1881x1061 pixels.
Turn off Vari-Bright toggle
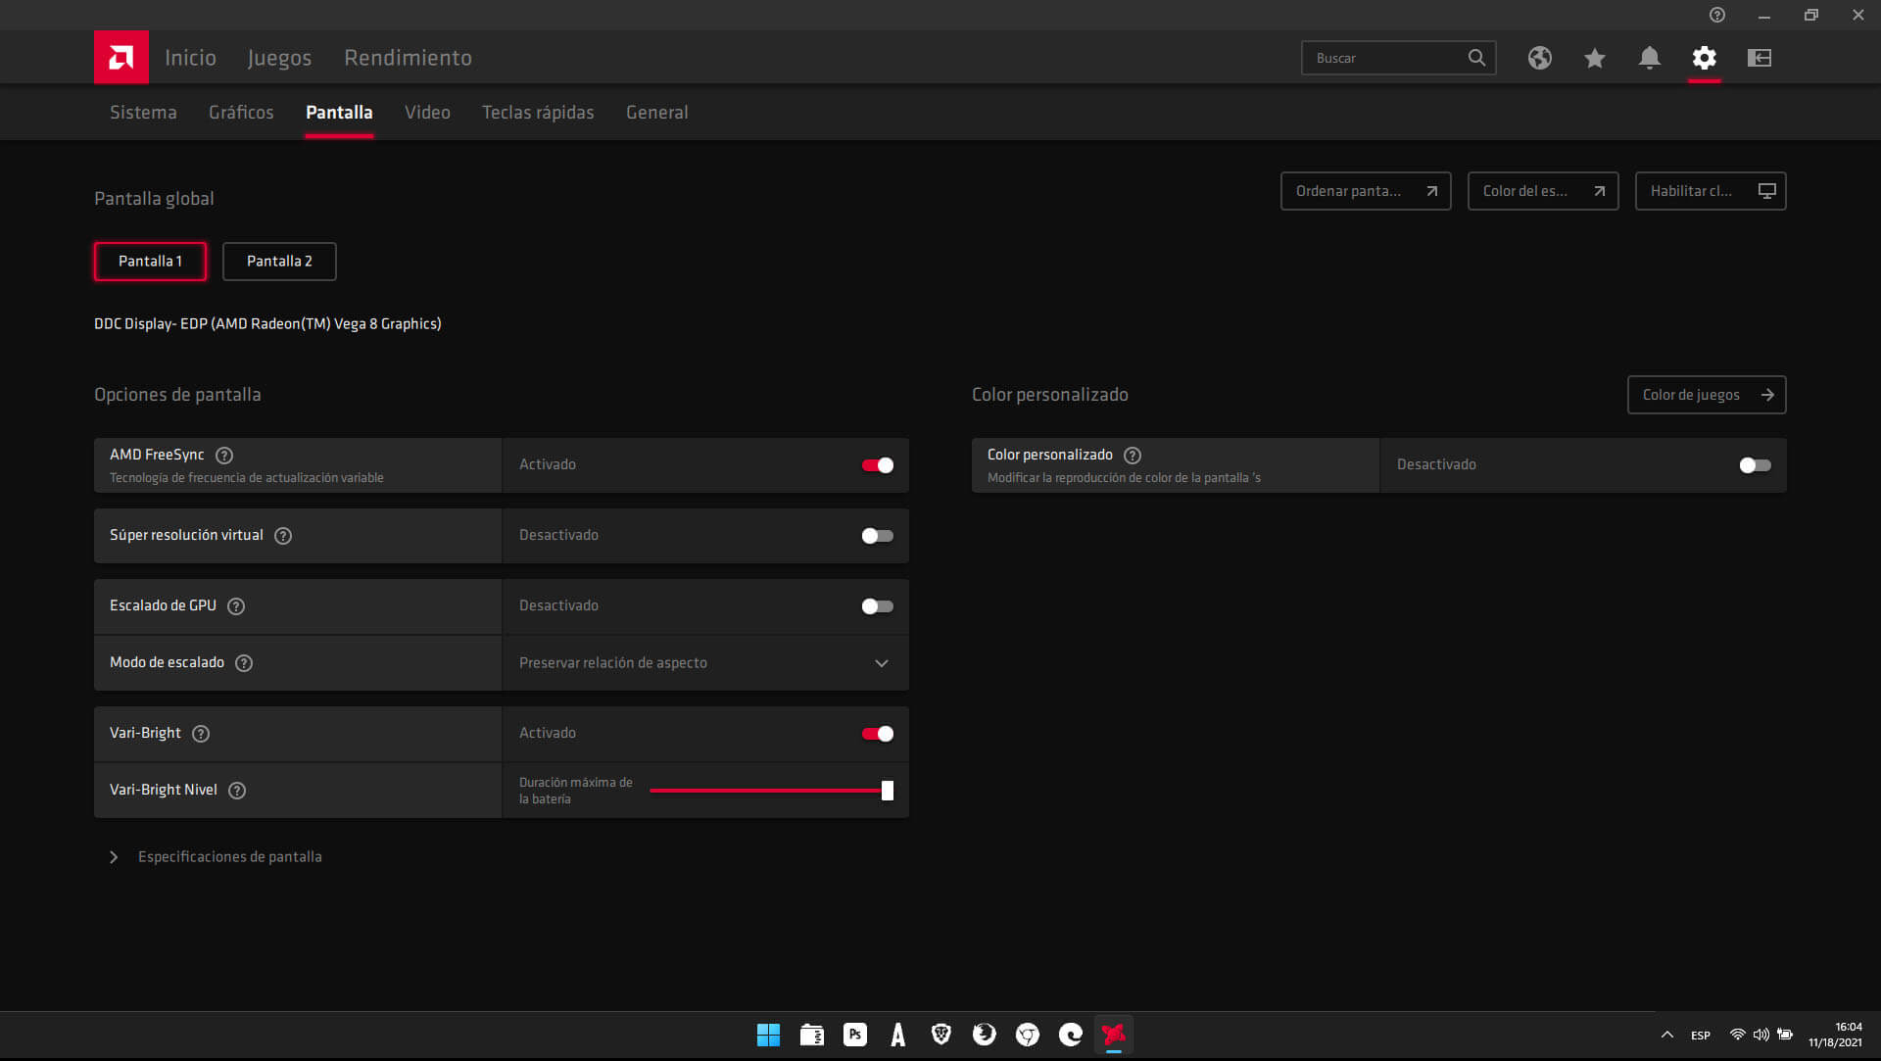tap(878, 734)
